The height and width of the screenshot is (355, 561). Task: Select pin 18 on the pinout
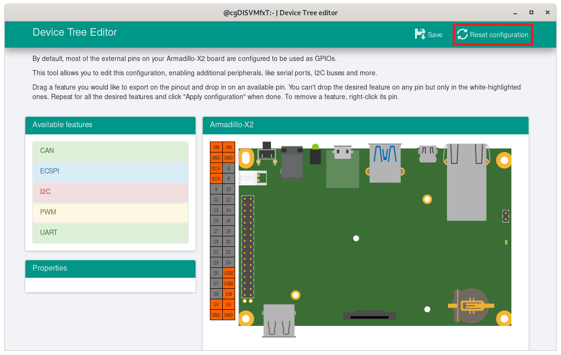click(229, 231)
